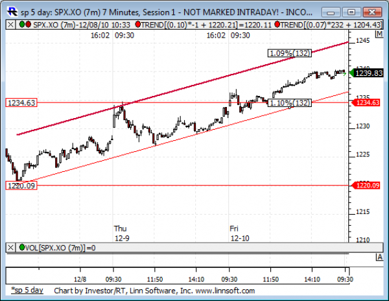Click the Fri 12-10 date label
The height and width of the screenshot is (301, 389).
(x=240, y=234)
